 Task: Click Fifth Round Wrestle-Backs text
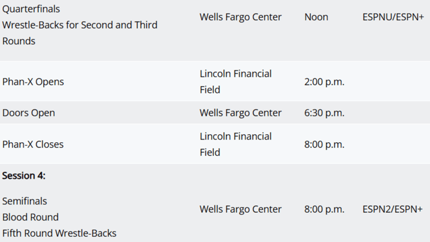[x=59, y=233]
